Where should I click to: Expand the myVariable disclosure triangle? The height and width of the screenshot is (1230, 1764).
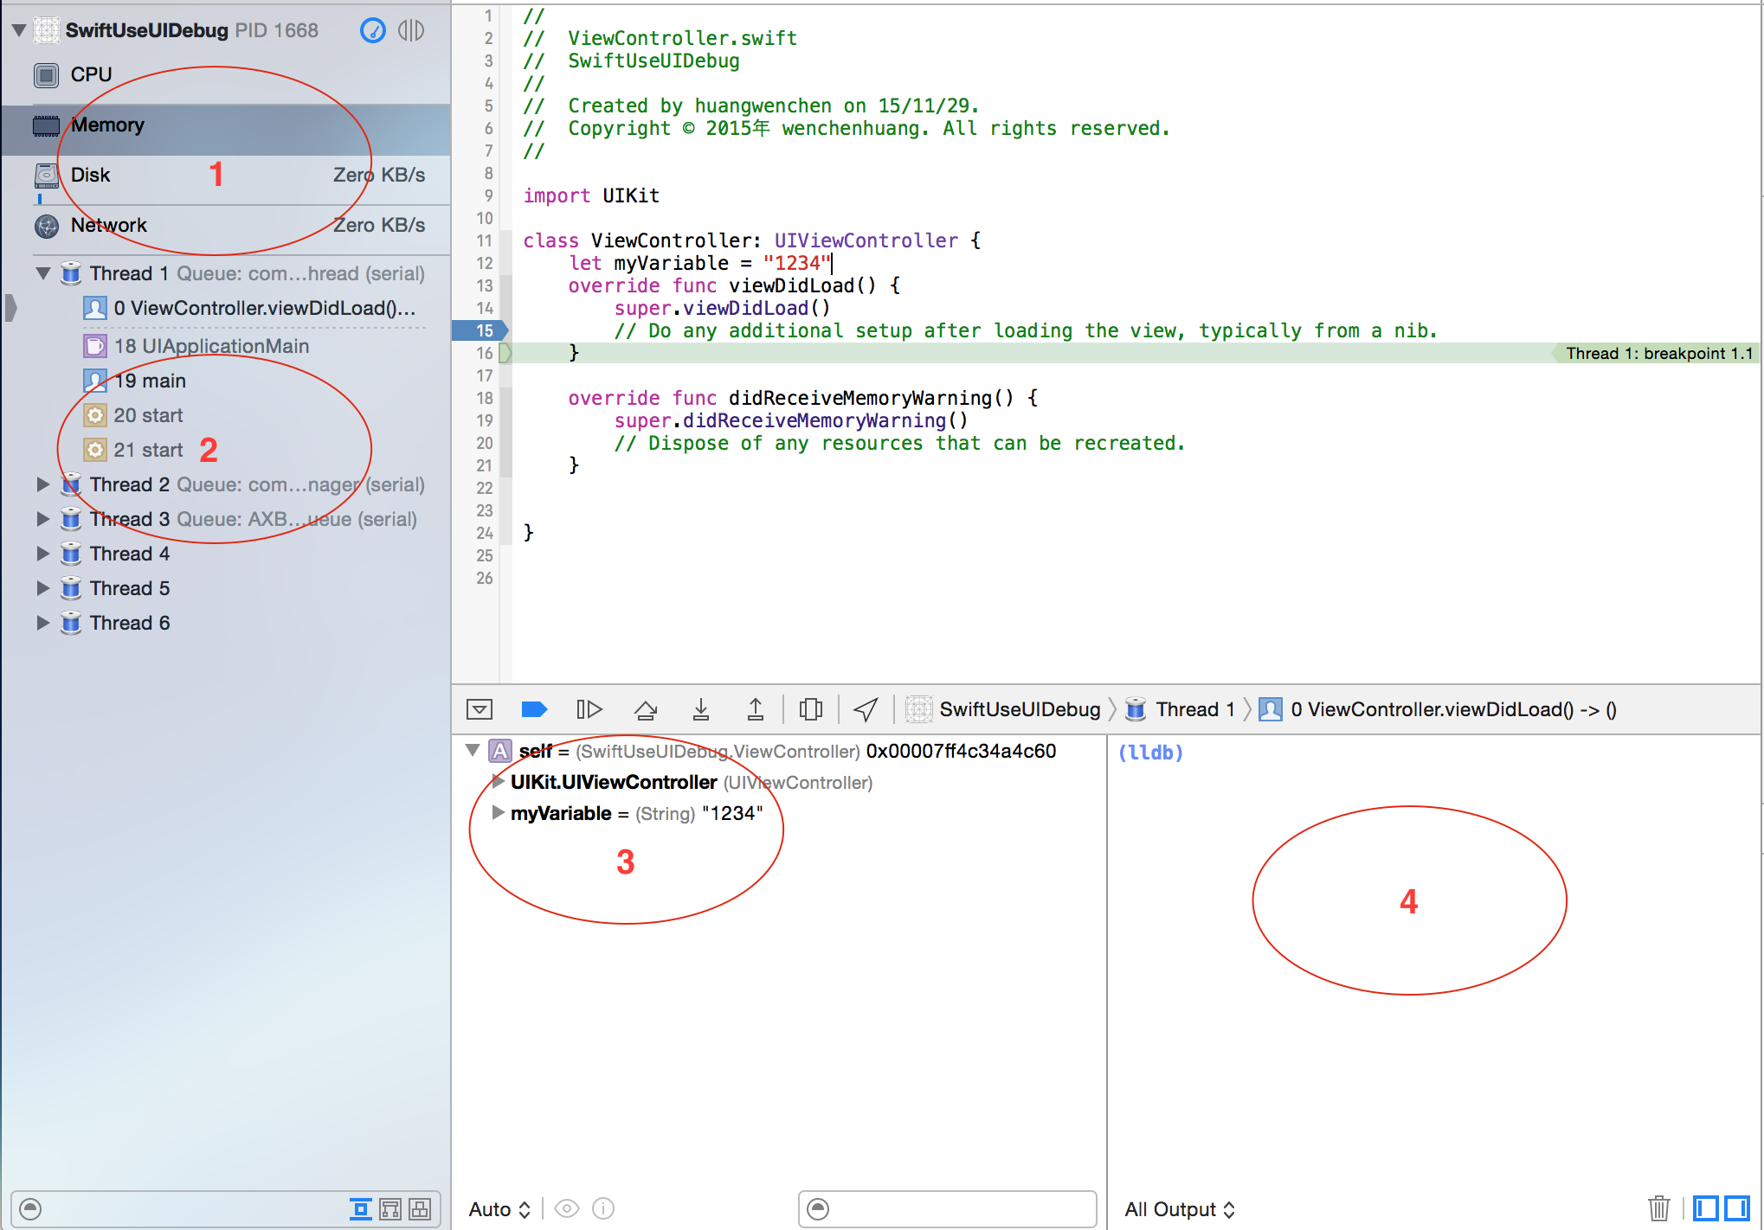498,813
